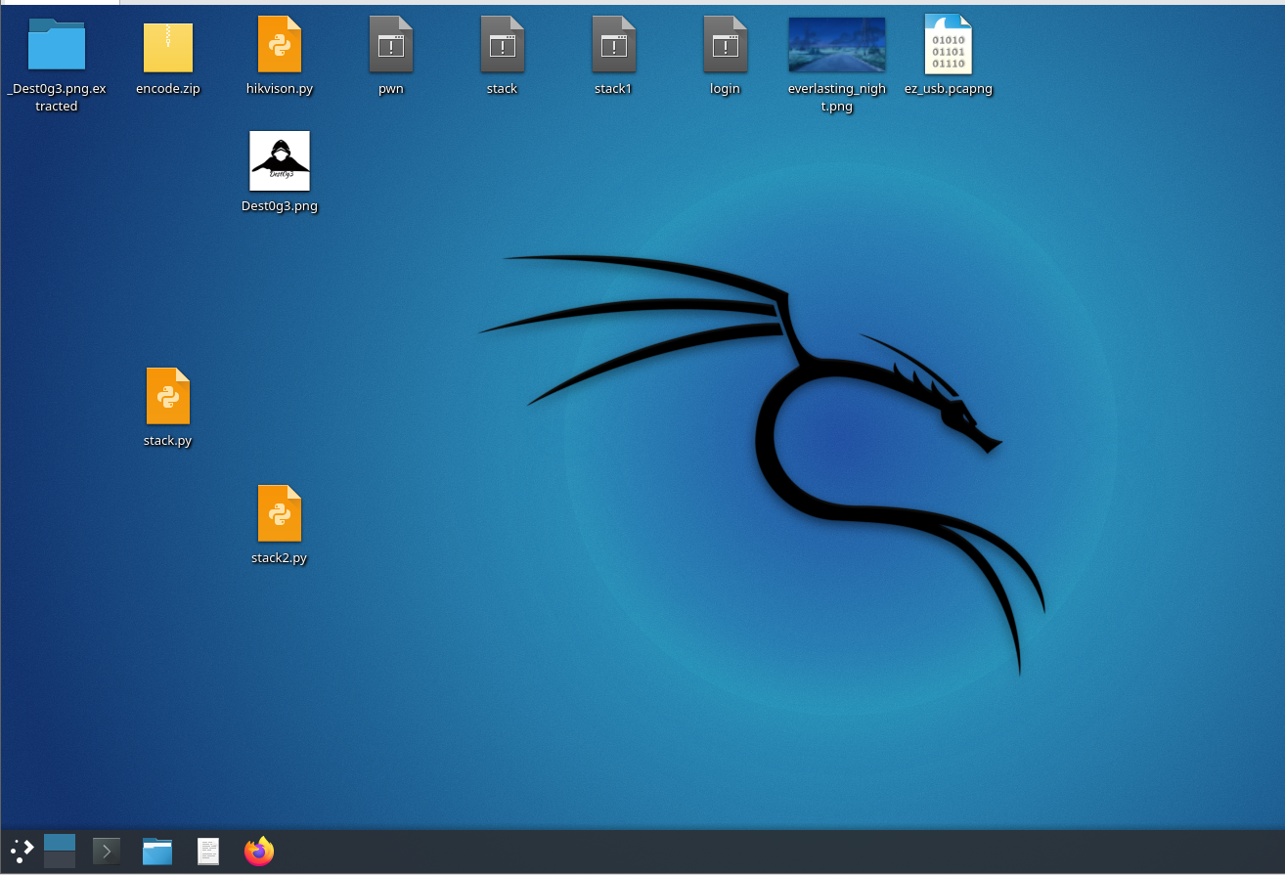Select the stack2.py Python file icon
Viewport: 1285px width, 875px height.
pos(280,513)
